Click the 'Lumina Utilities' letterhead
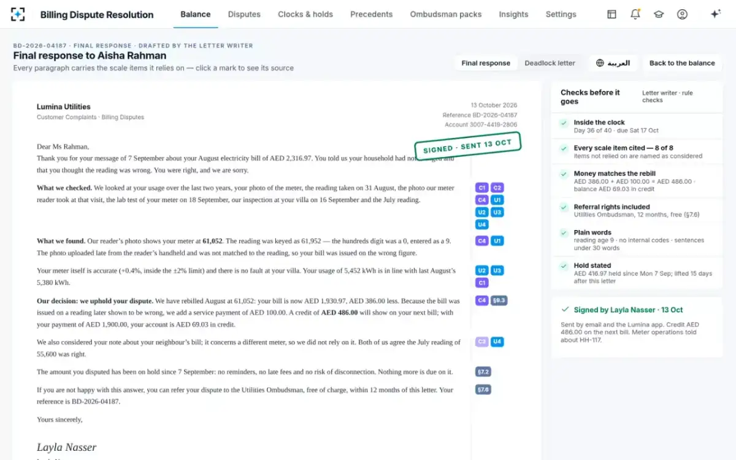This screenshot has height=460, width=736. pyautogui.click(x=64, y=107)
